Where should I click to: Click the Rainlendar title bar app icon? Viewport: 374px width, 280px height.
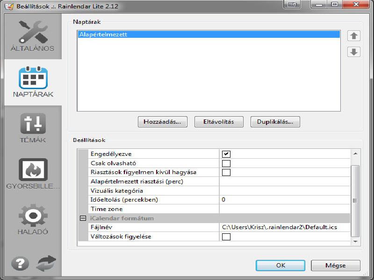point(9,6)
